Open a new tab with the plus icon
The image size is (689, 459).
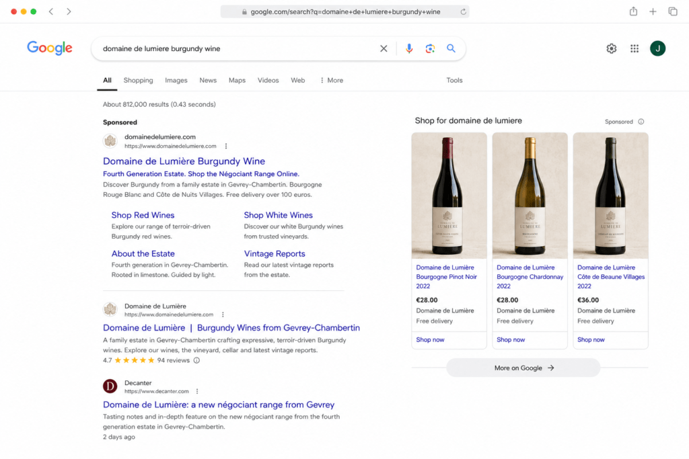653,11
